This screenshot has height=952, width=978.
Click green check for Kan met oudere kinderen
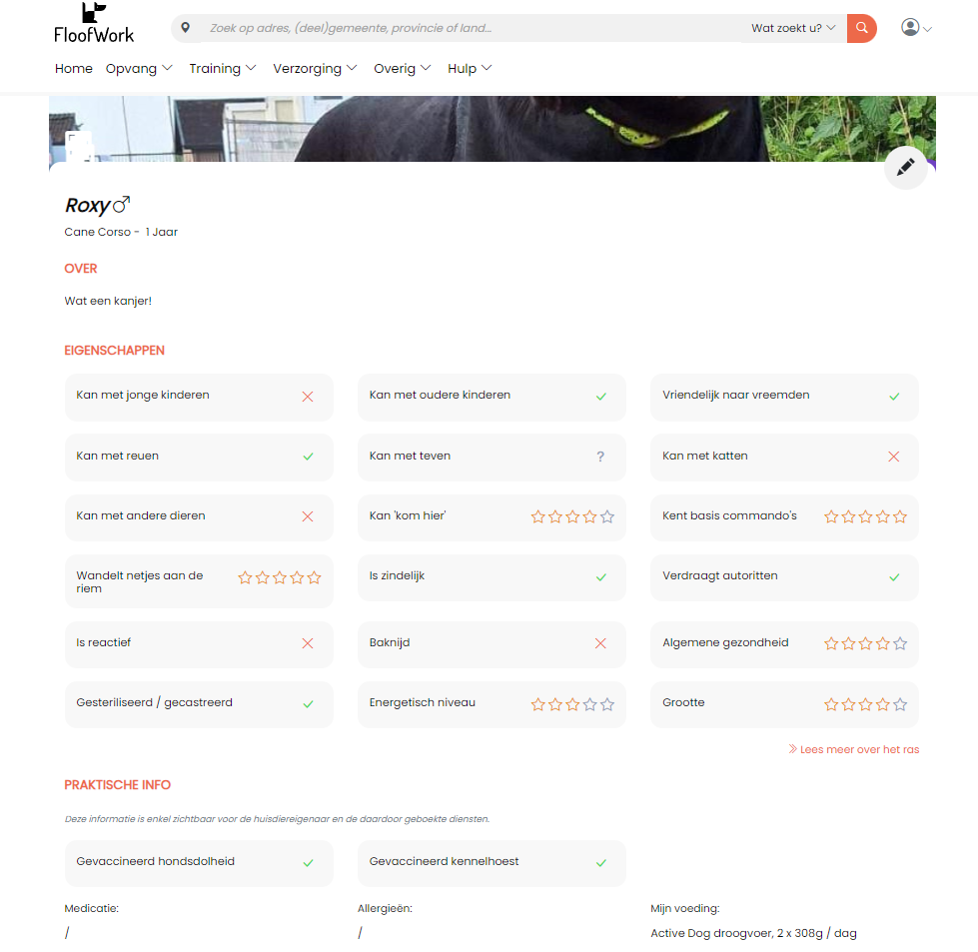[600, 397]
